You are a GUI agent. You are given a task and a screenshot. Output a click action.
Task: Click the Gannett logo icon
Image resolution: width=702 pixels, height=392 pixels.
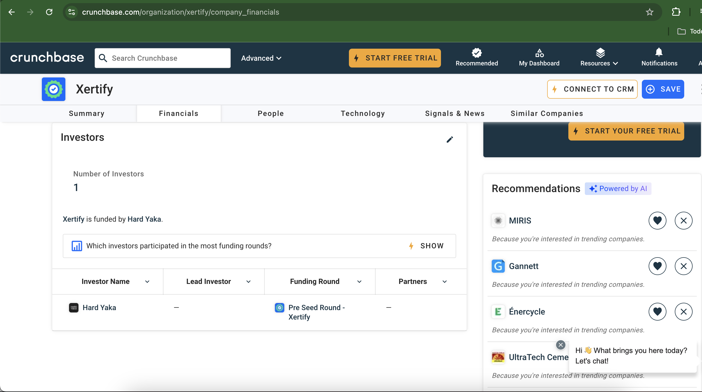(x=498, y=266)
